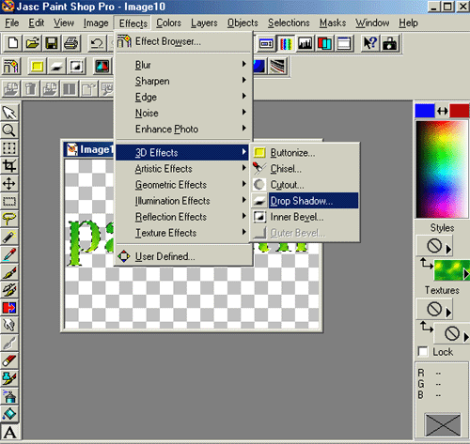Click the current color preview box
Viewport: 470px width, 444px height.
point(443,424)
